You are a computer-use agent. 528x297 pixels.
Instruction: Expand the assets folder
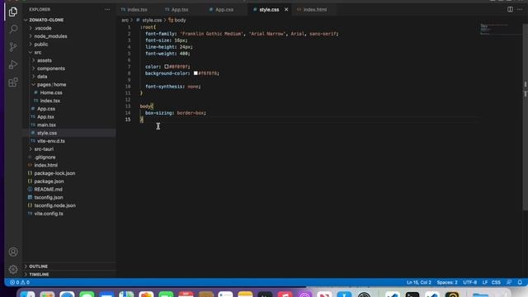[45, 60]
